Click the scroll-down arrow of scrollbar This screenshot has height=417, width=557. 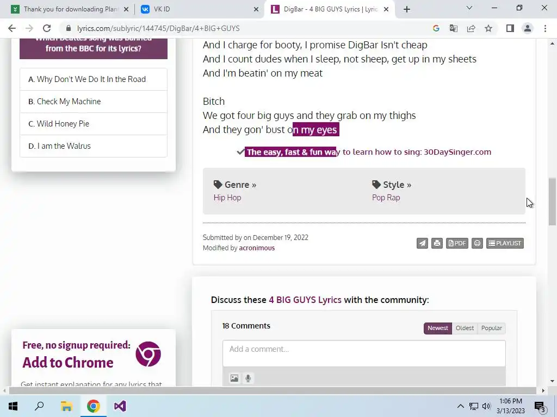(x=552, y=381)
